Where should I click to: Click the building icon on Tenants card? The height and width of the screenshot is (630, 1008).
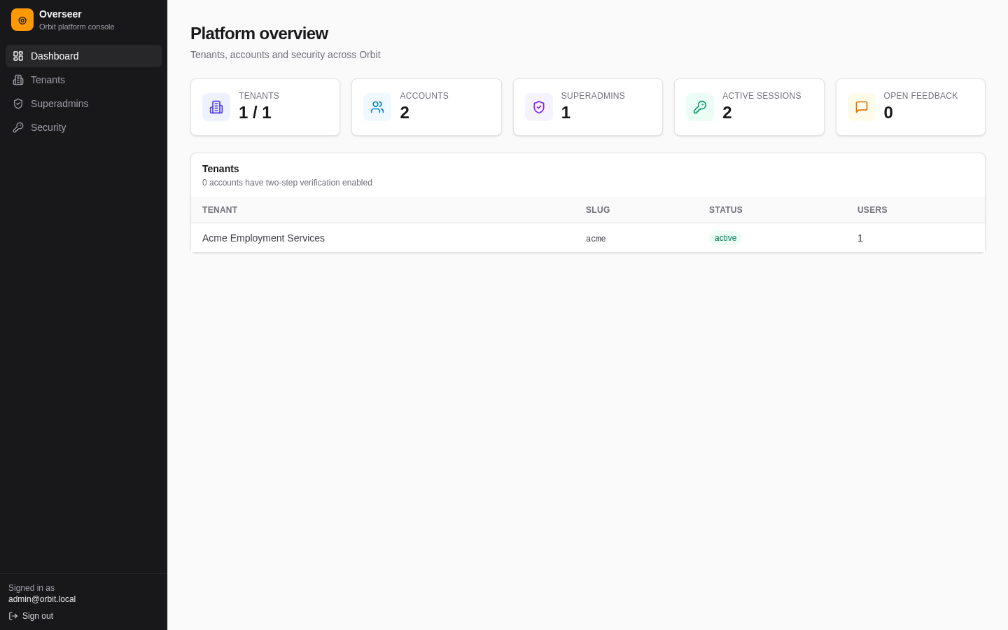click(x=216, y=107)
